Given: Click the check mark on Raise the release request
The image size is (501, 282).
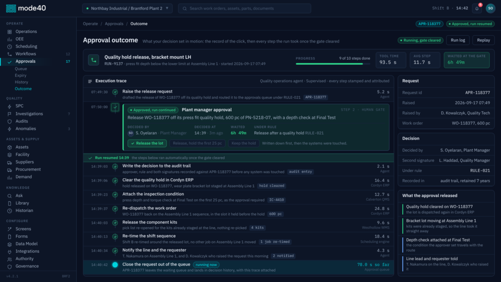Looking at the screenshot, I should coord(115,92).
